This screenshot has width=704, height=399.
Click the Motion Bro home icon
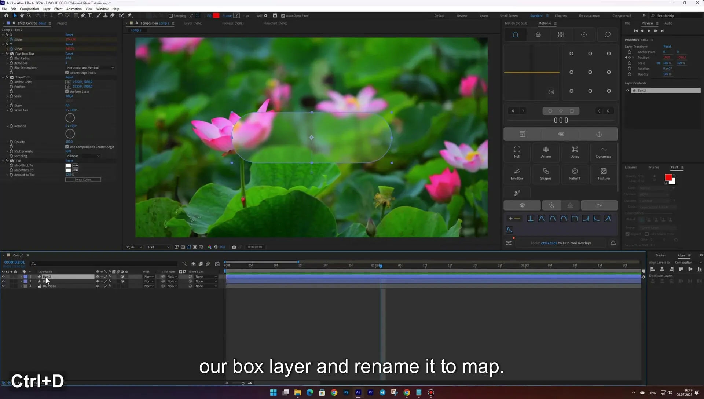[x=515, y=34]
